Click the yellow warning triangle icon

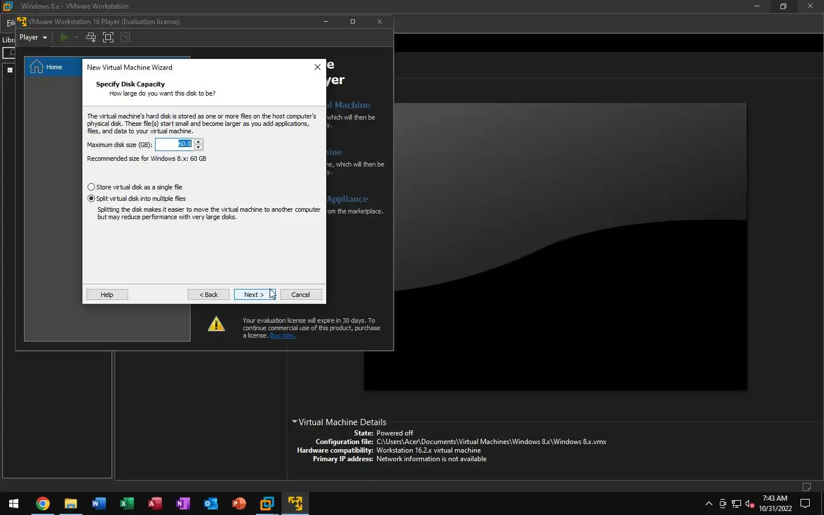click(216, 324)
